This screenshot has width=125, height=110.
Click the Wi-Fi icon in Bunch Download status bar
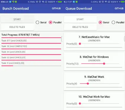43,2
